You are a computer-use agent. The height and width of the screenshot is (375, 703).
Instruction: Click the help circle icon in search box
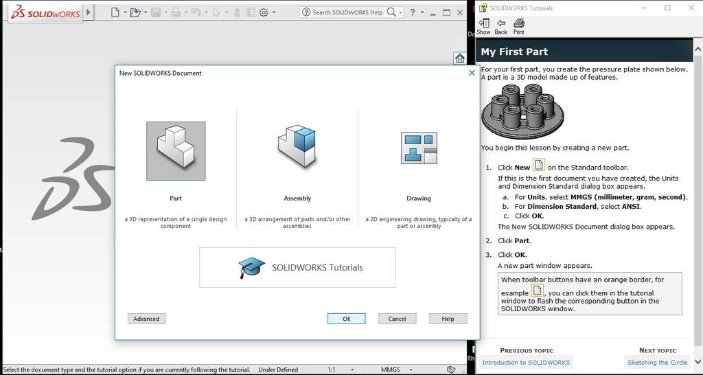click(x=306, y=12)
